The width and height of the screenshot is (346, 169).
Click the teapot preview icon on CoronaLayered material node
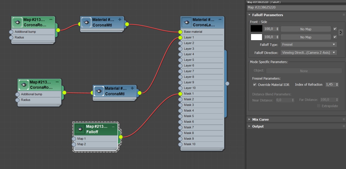pos(187,22)
